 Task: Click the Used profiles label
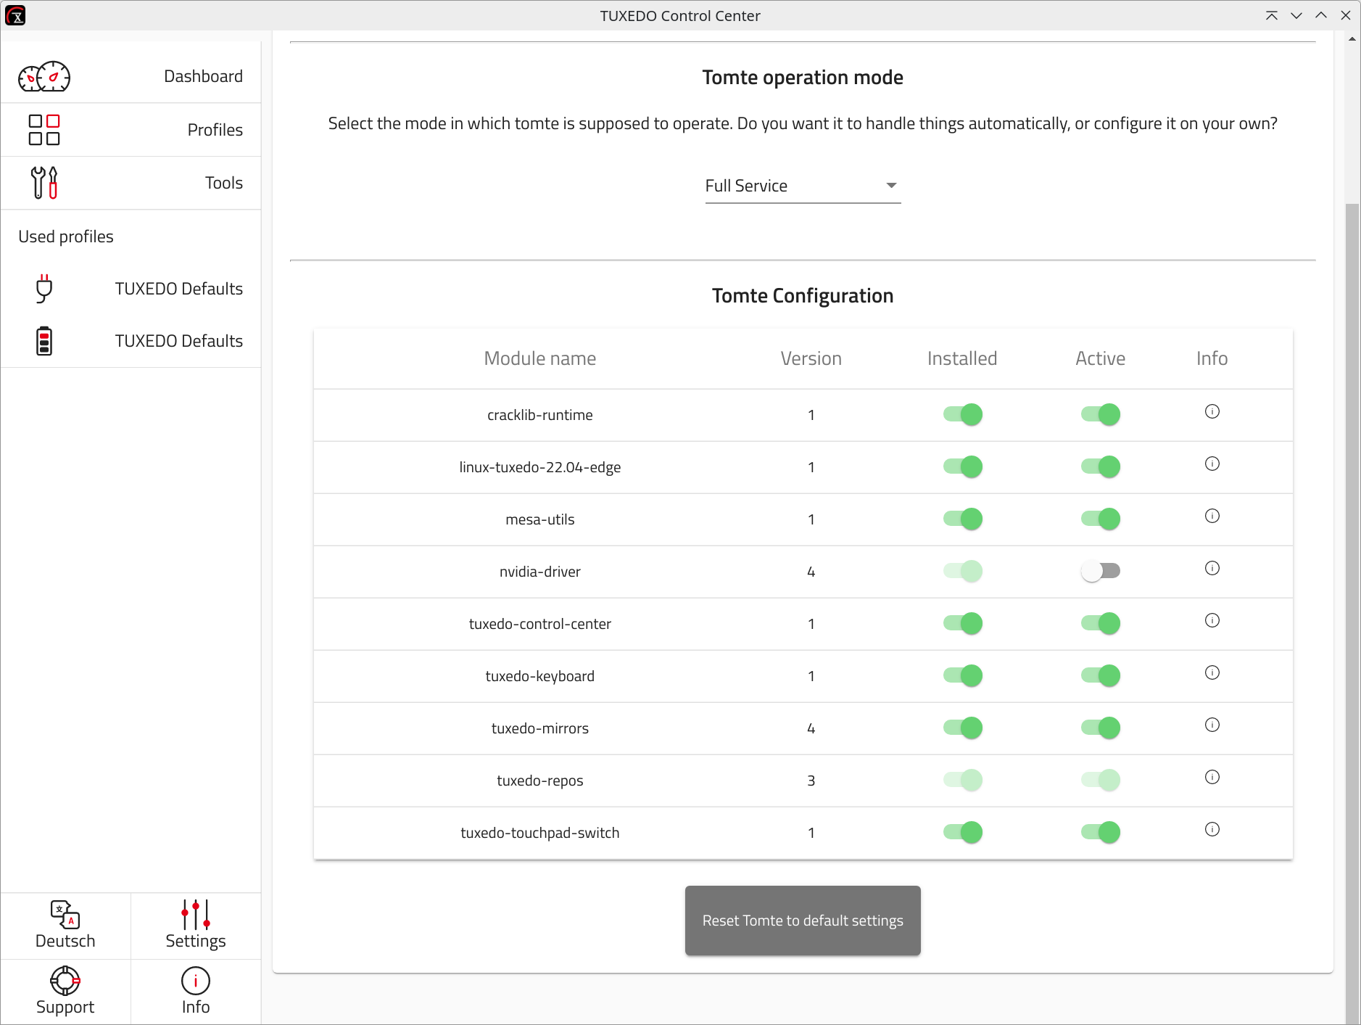pyautogui.click(x=66, y=236)
